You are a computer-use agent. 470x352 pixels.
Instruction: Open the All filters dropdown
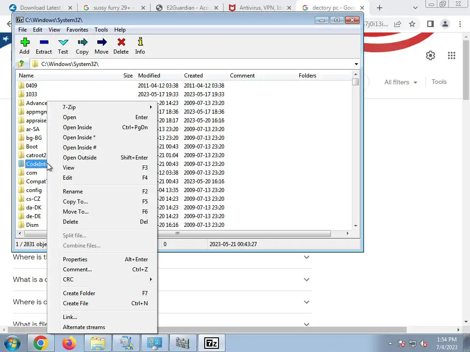pyautogui.click(x=400, y=82)
